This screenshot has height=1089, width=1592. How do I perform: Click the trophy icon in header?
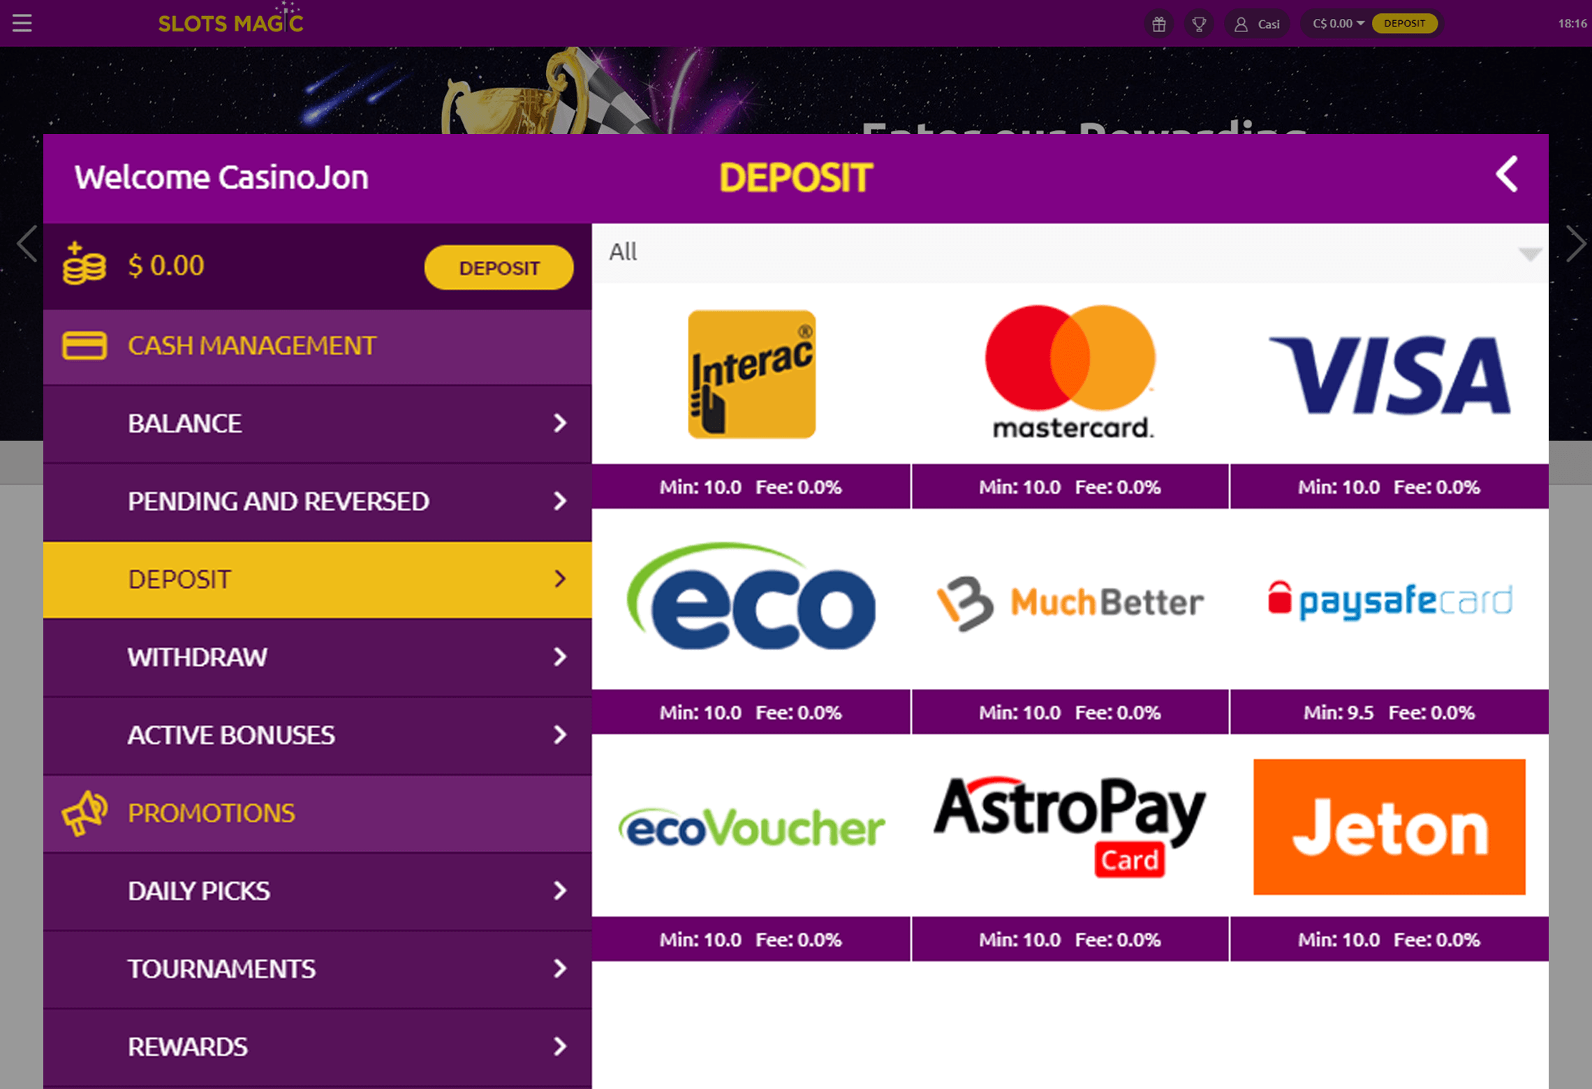[x=1199, y=24]
